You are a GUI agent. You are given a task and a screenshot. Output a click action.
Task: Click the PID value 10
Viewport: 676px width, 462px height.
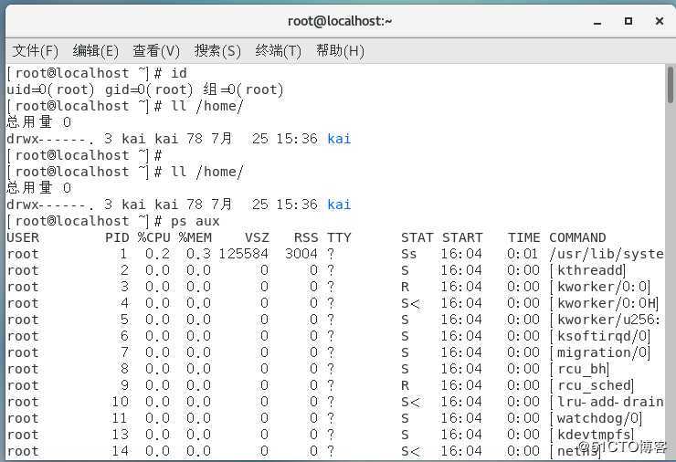tap(121, 402)
